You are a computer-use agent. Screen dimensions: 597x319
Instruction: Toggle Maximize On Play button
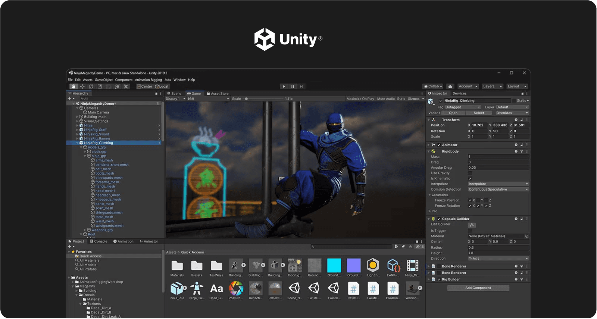tap(360, 99)
